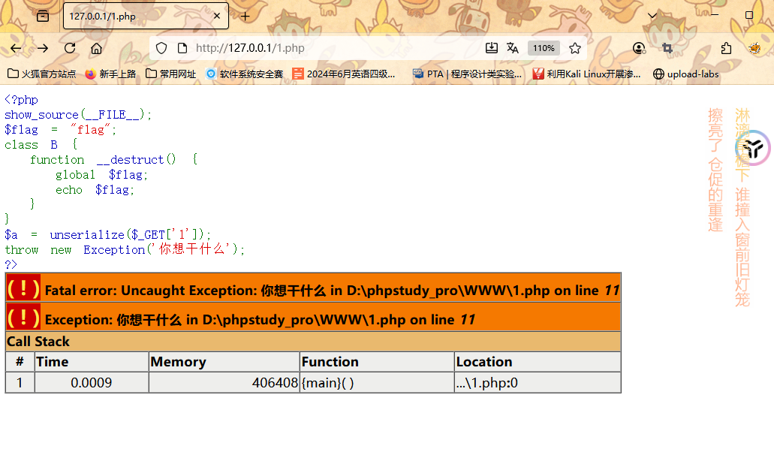Open the Firefox account icon

pos(639,48)
